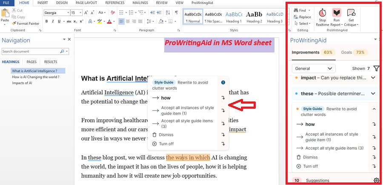Apply the Heading 1 style
Viewport: 383px width, 185px height.
(x=234, y=17)
